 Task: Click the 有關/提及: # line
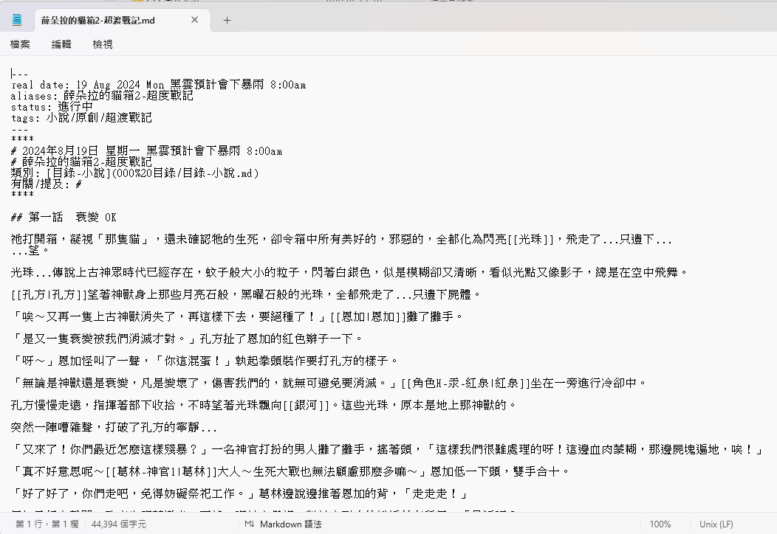pyautogui.click(x=46, y=184)
